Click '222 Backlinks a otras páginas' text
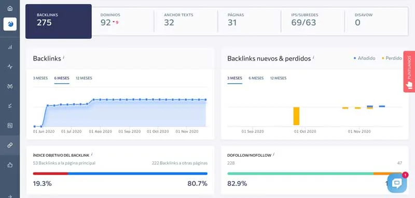Screen dimensions: 415x198 (179, 163)
